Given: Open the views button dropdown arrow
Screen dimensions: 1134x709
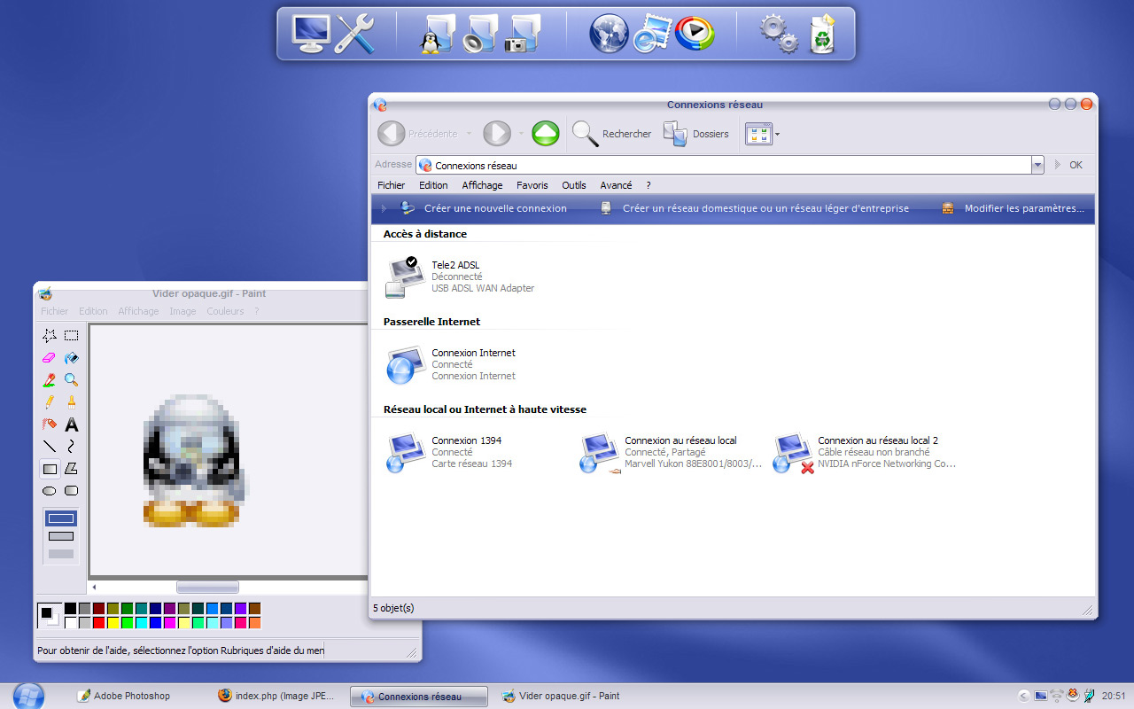Looking at the screenshot, I should [776, 135].
